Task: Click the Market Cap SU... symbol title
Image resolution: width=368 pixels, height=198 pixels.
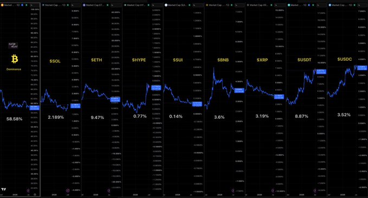Action: coord(177,5)
